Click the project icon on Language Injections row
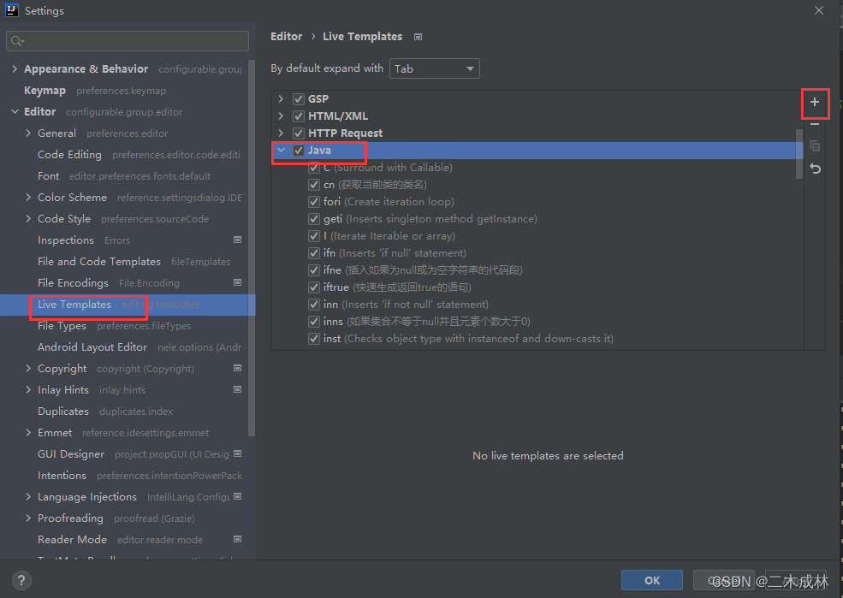 click(237, 496)
